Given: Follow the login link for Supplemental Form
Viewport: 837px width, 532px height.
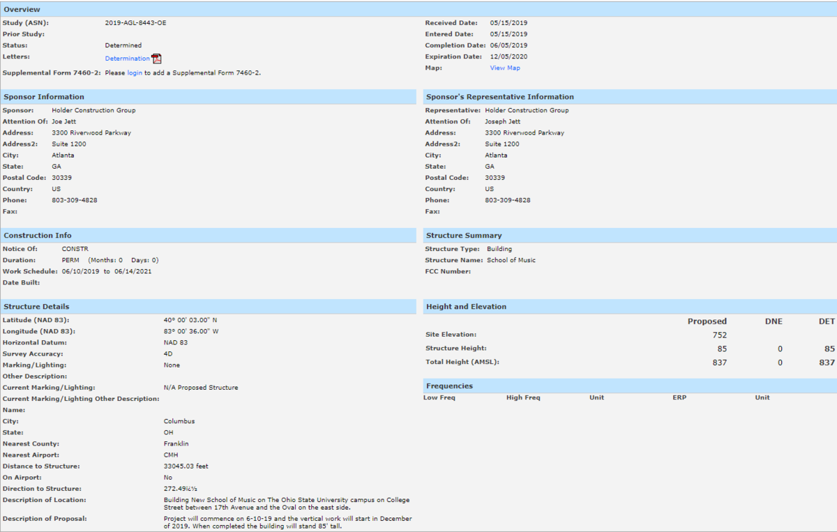Looking at the screenshot, I should [135, 73].
